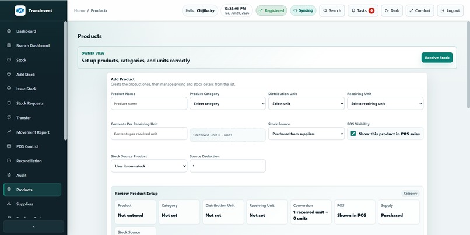Open the Distribution Unit dropdown
This screenshot has height=235, width=470.
pyautogui.click(x=306, y=103)
